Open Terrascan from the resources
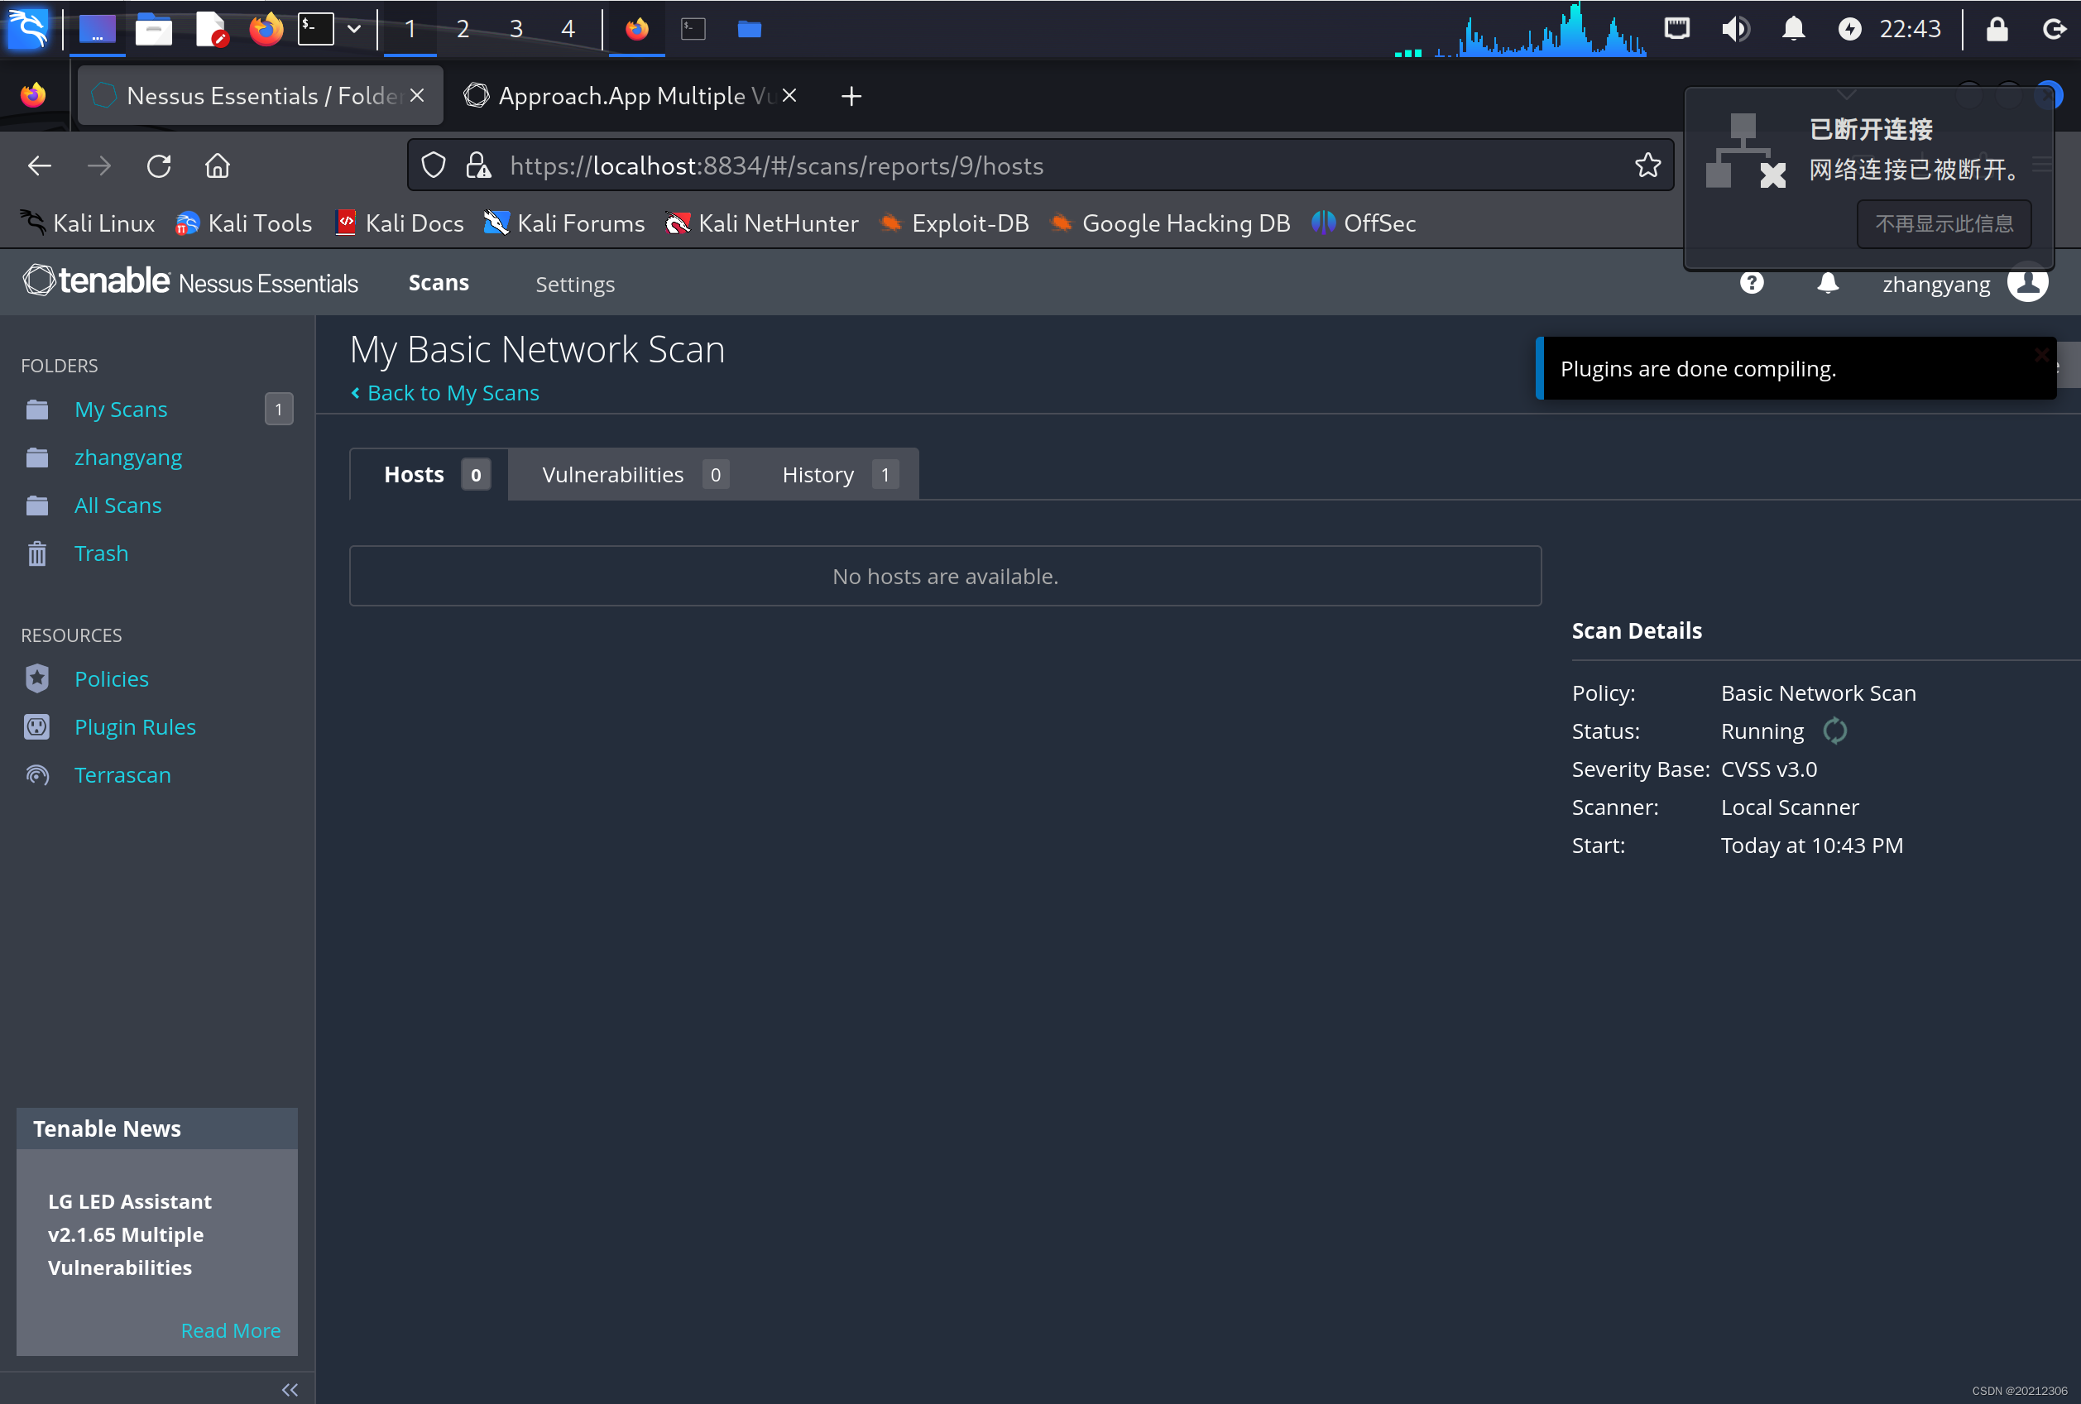 [x=122, y=774]
